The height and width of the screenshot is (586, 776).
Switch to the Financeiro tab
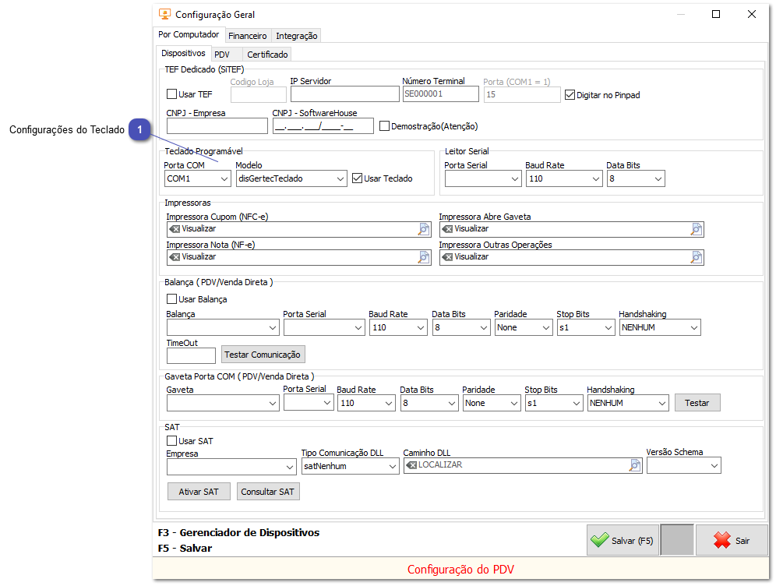tap(247, 36)
